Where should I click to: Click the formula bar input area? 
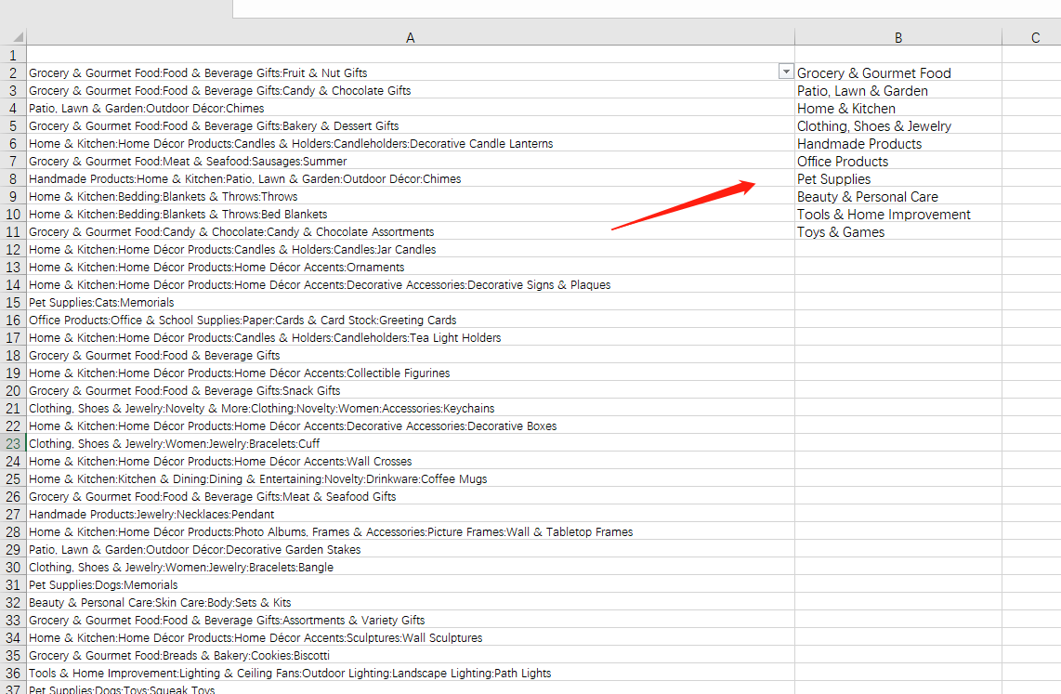pos(647,8)
